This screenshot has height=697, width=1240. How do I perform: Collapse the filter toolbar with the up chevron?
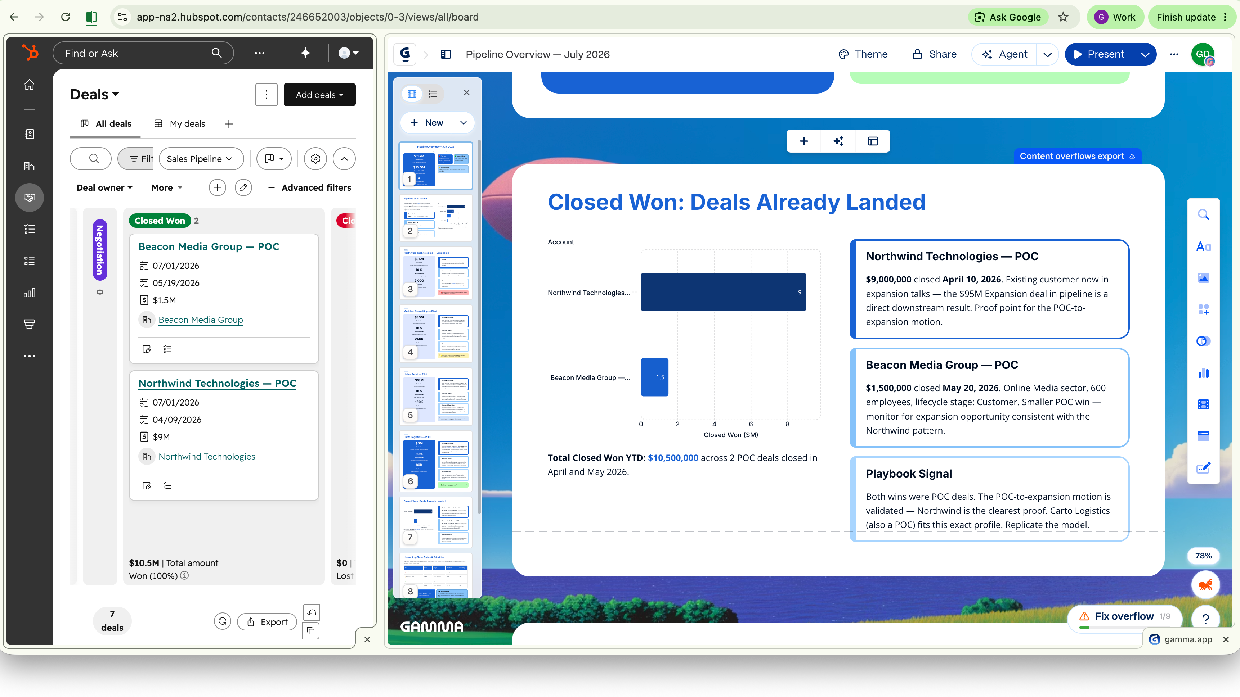[344, 159]
